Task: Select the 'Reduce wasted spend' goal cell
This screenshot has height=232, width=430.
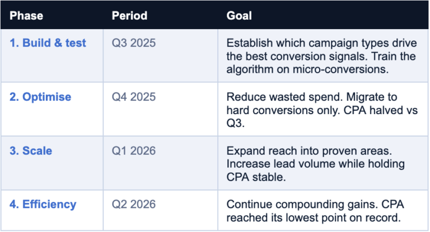Action: click(322, 110)
